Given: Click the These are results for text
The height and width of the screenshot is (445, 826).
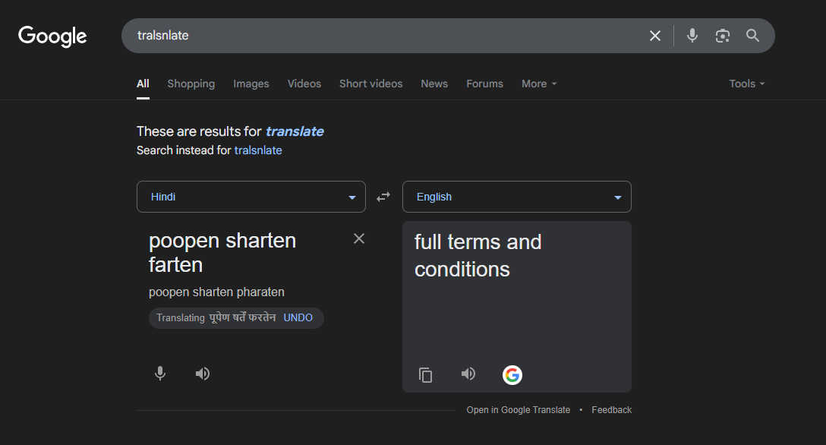Looking at the screenshot, I should pos(199,131).
